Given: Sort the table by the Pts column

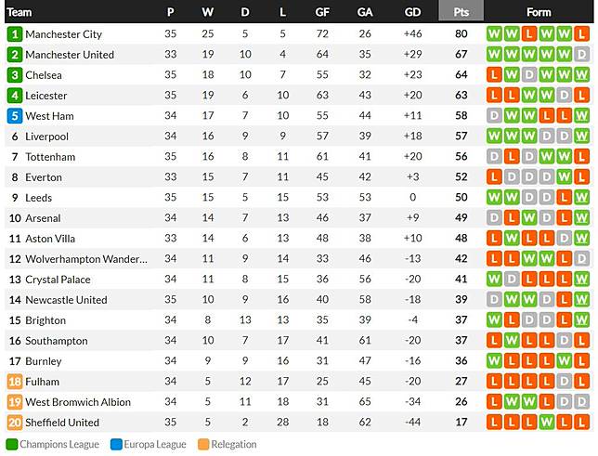Looking at the screenshot, I should (x=461, y=12).
